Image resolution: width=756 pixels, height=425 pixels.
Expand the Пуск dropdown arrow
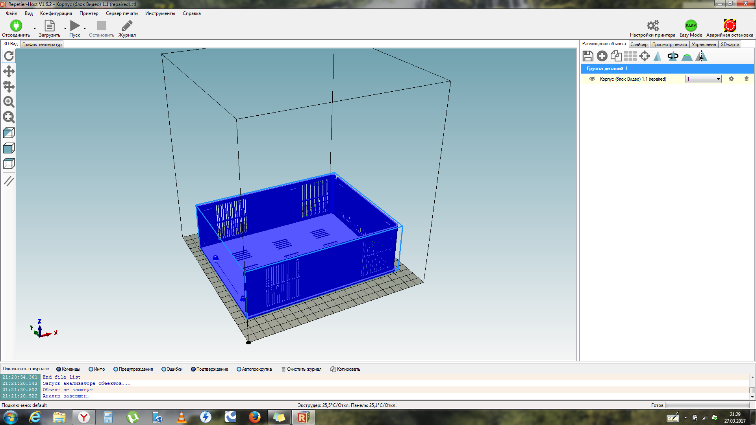85,29
